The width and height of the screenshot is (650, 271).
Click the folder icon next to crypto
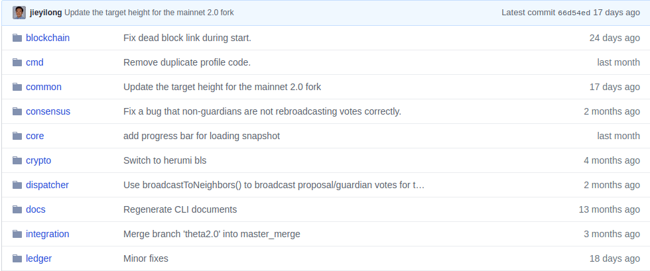click(18, 160)
